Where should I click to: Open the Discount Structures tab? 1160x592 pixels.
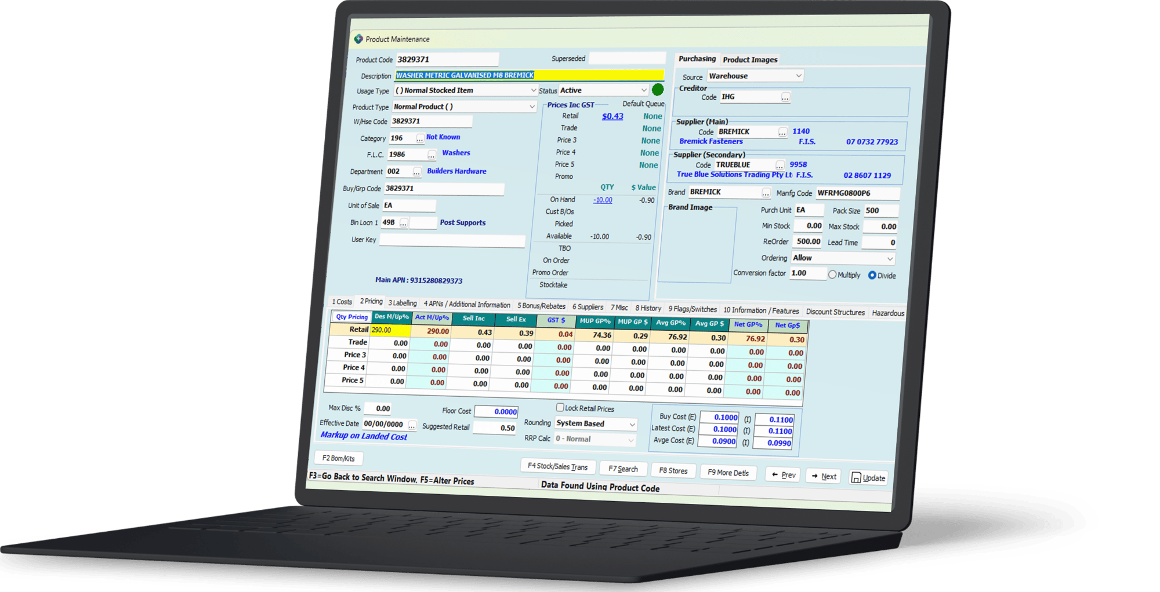pyautogui.click(x=835, y=312)
